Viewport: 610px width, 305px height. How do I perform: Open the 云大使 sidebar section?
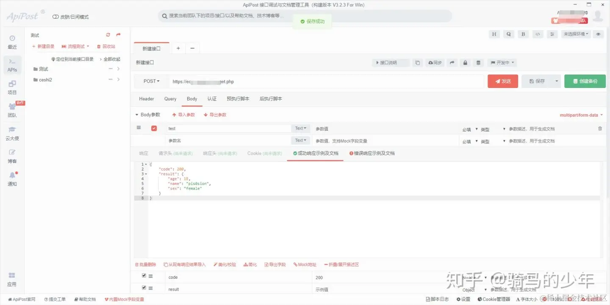click(x=12, y=133)
